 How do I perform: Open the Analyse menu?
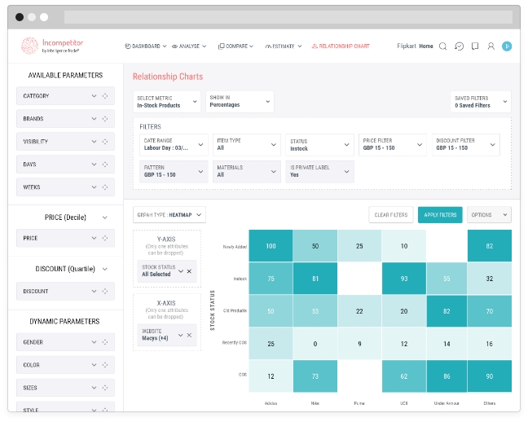[x=189, y=46]
